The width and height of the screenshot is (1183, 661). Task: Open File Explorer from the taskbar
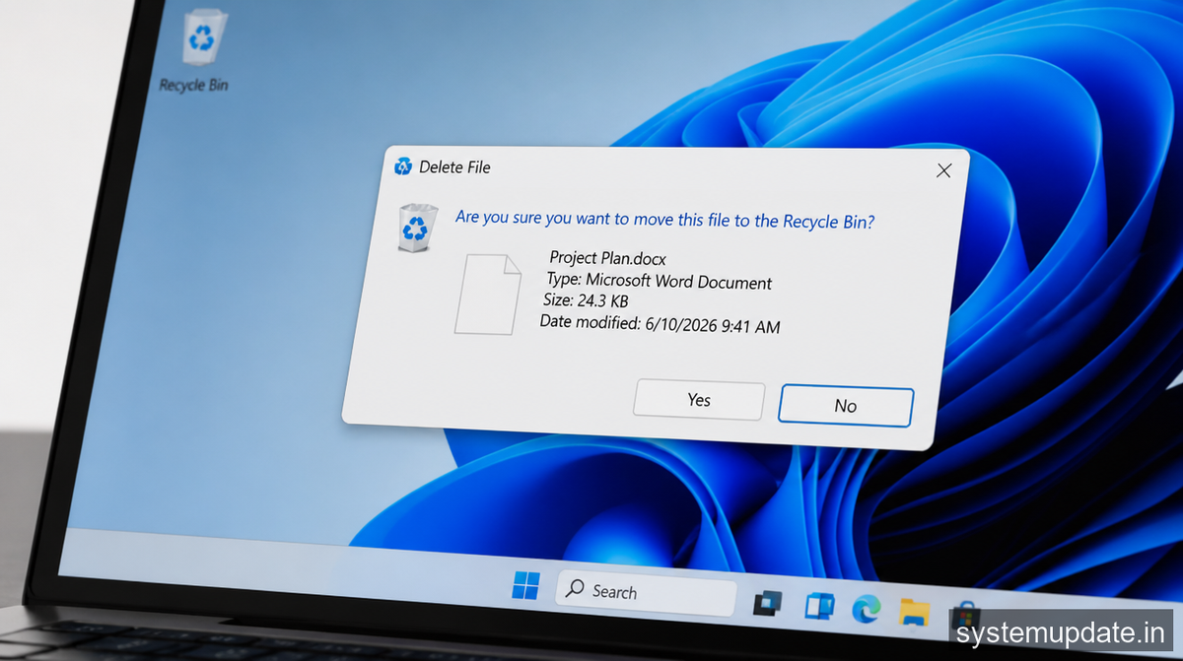[915, 612]
